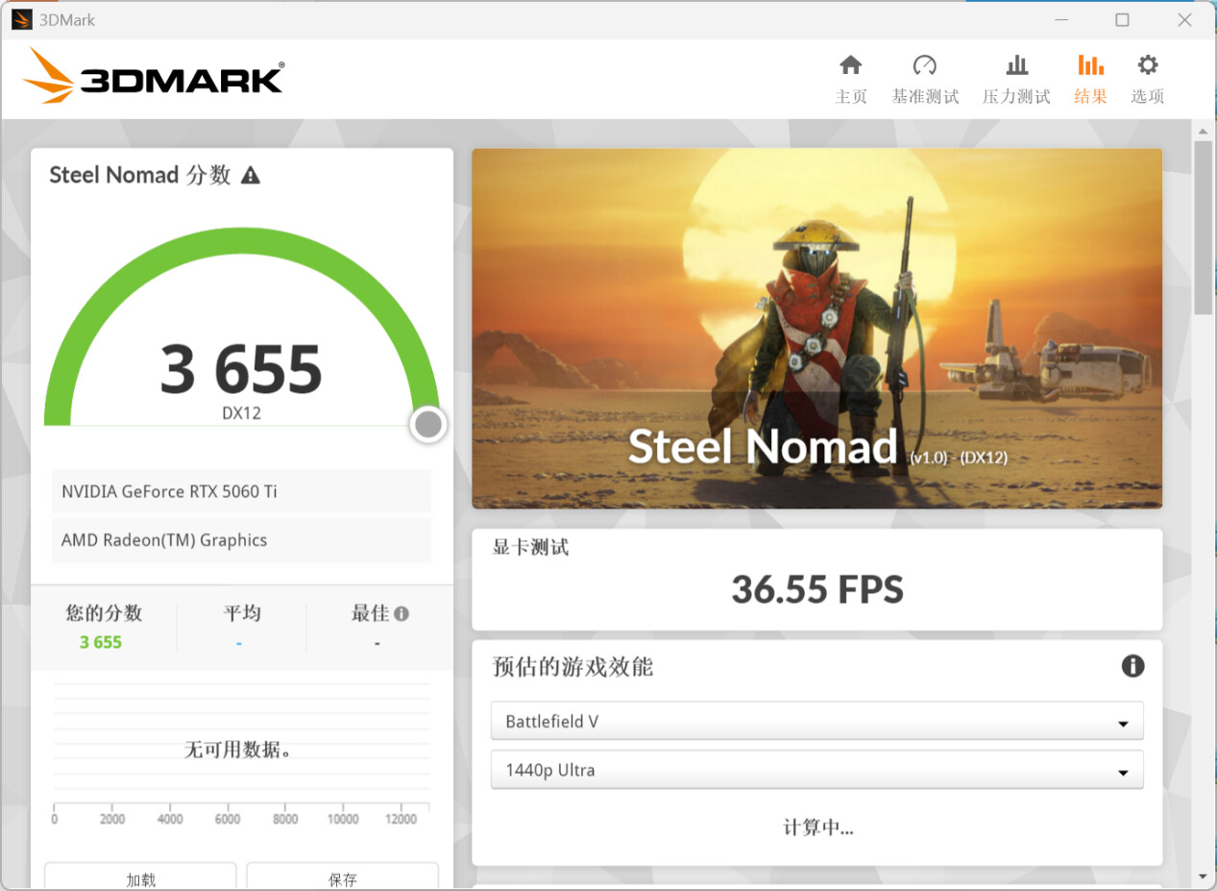The width and height of the screenshot is (1217, 891).
Task: Open the Stress Test (压力测试) icon
Action: (x=1016, y=65)
